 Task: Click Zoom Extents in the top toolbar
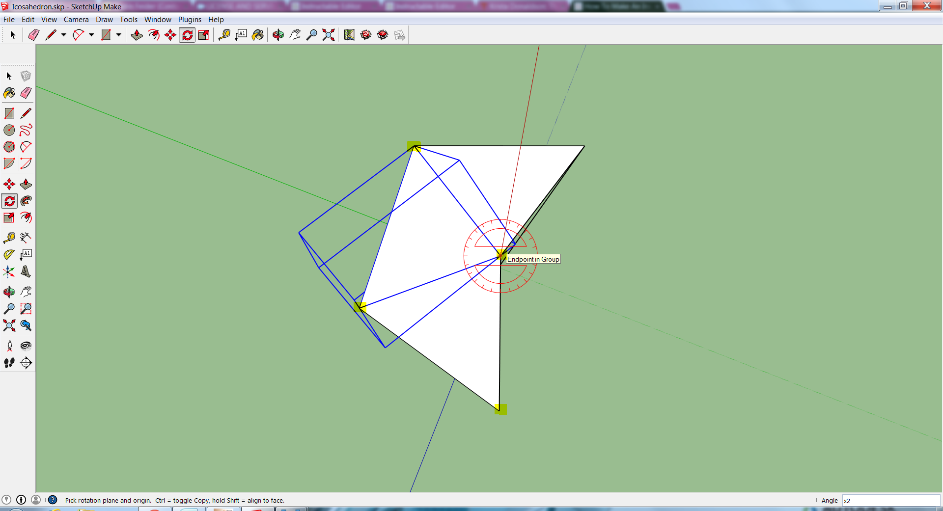pyautogui.click(x=329, y=35)
